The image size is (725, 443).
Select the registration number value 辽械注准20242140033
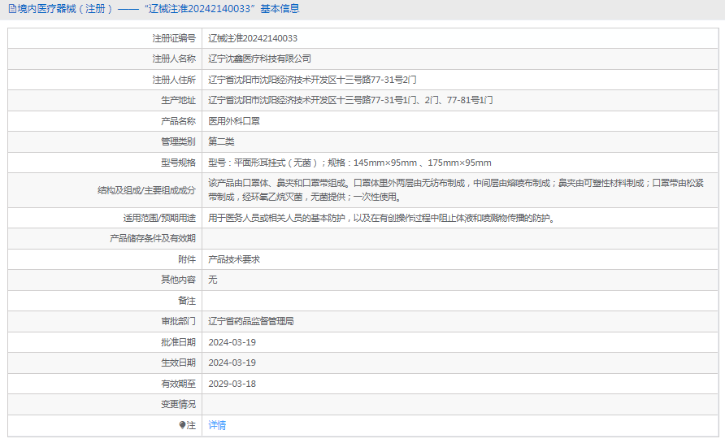(253, 38)
